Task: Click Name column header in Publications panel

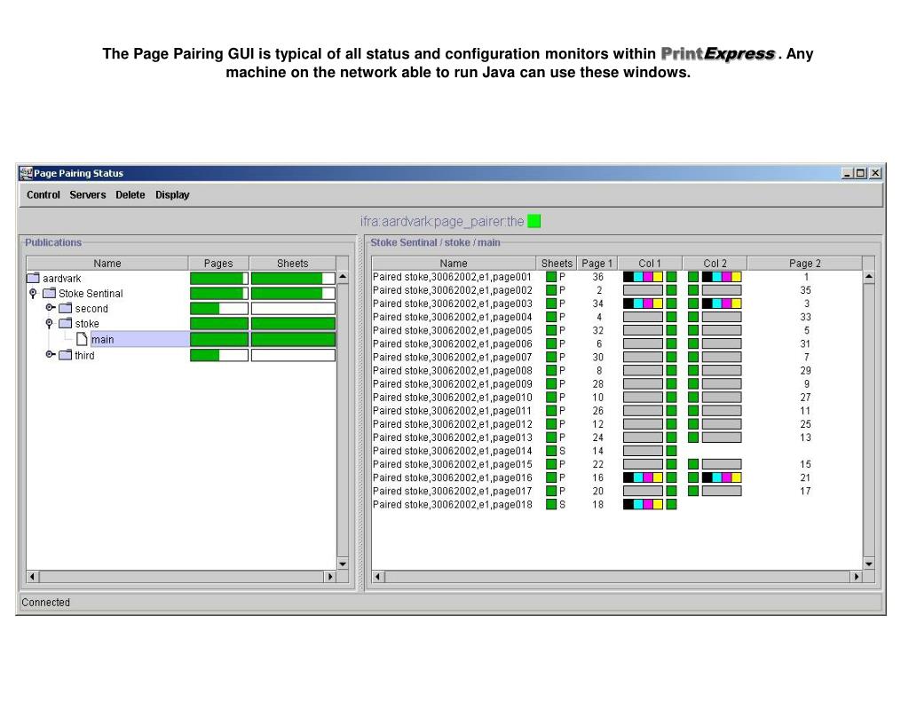Action: [107, 264]
